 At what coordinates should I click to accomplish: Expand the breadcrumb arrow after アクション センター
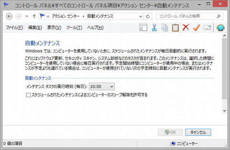[84, 16]
